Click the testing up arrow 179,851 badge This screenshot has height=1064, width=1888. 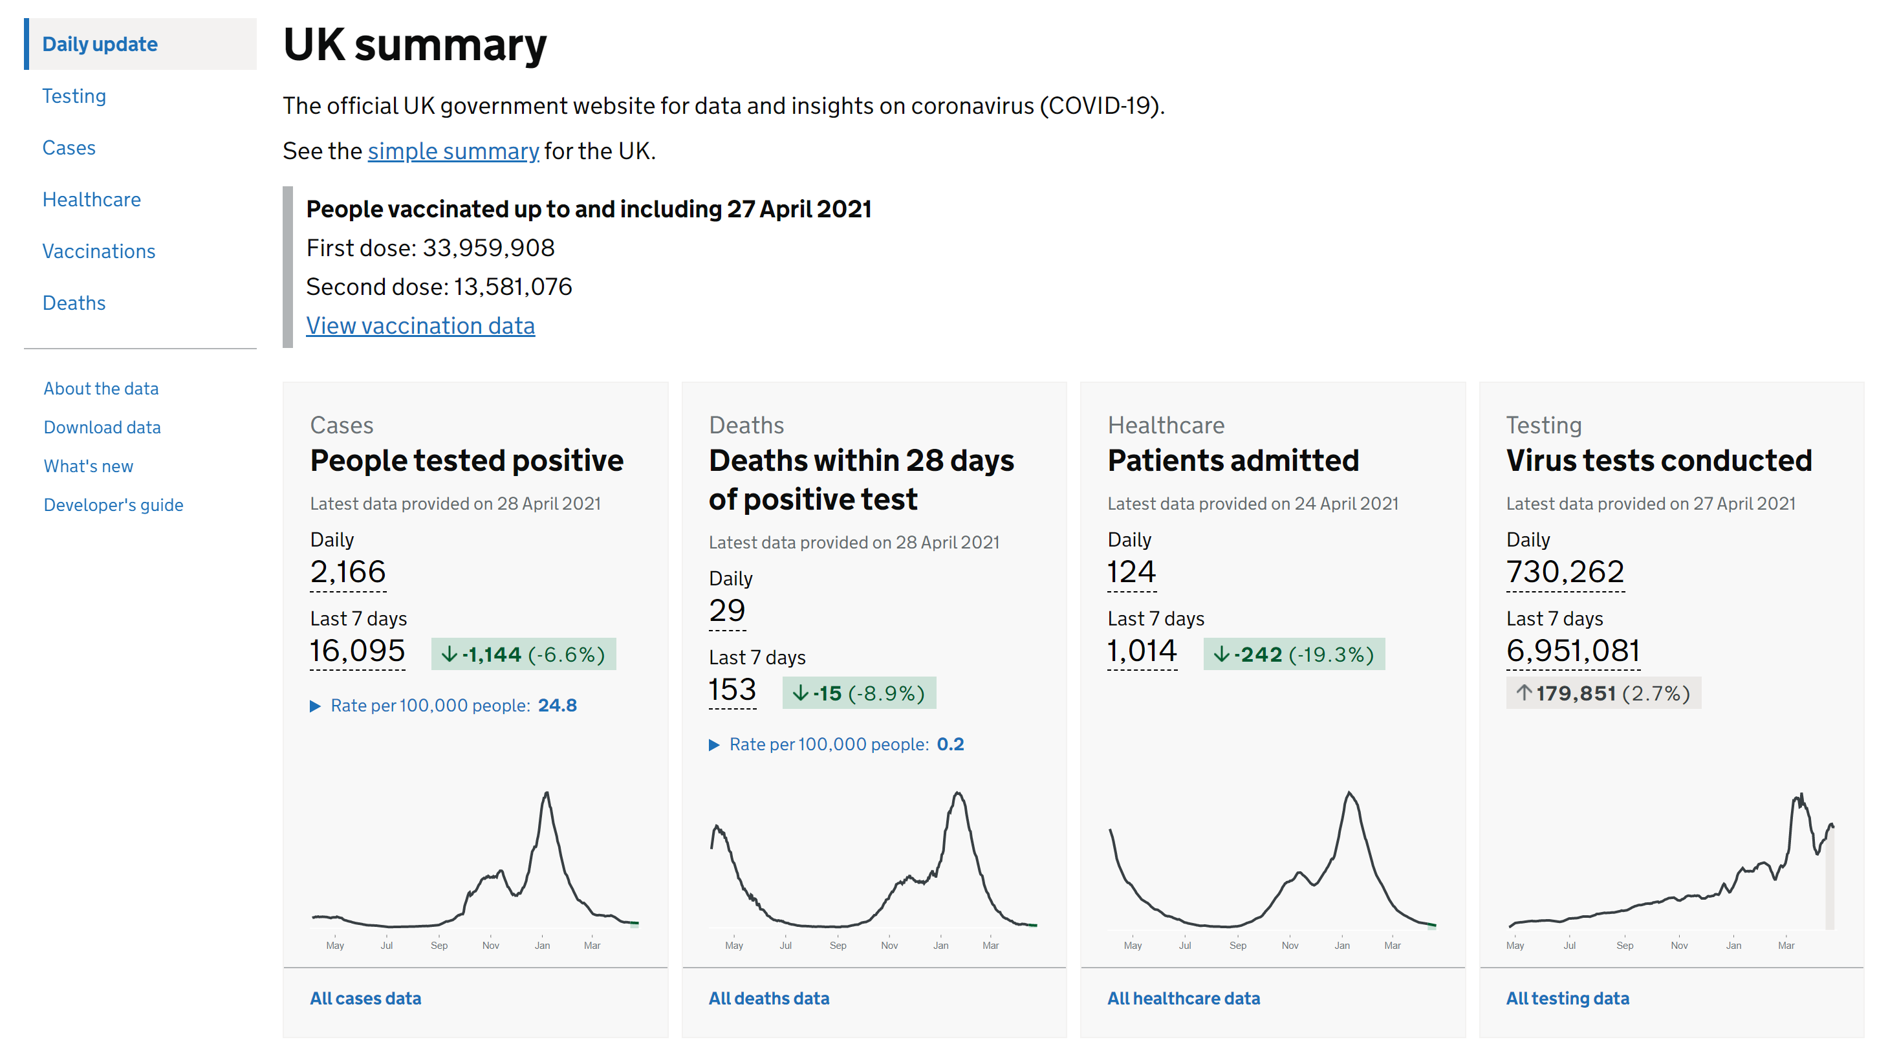pos(1603,693)
